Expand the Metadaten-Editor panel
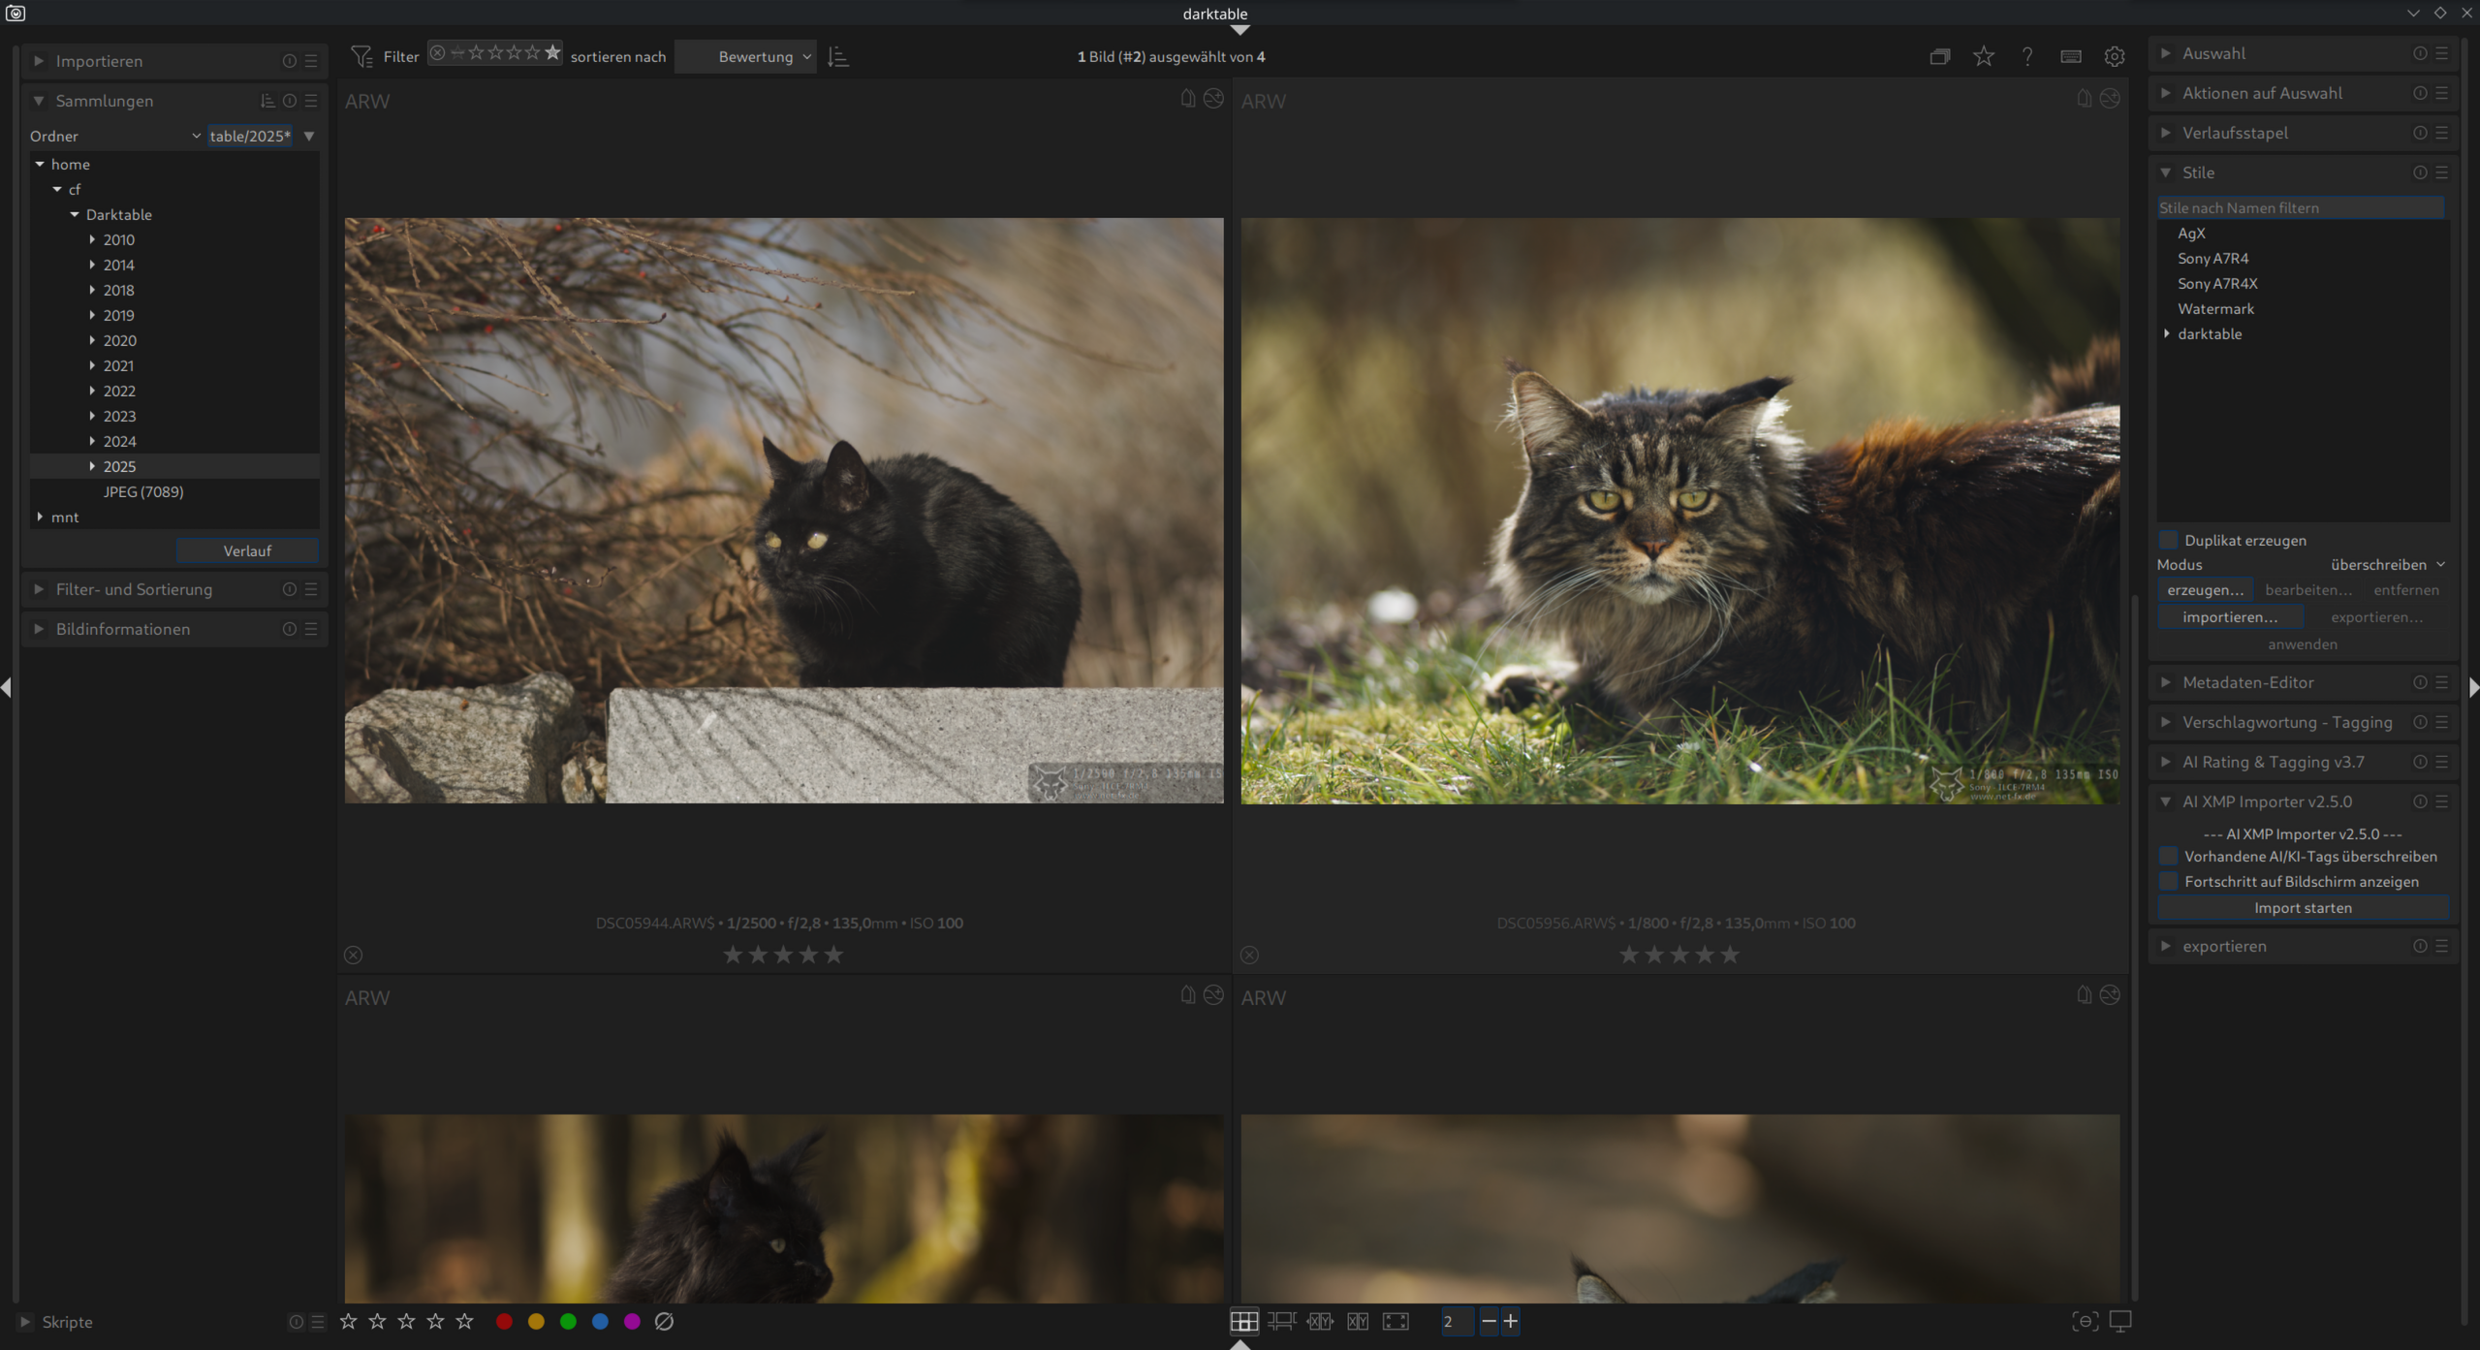2480x1350 pixels. [2247, 682]
